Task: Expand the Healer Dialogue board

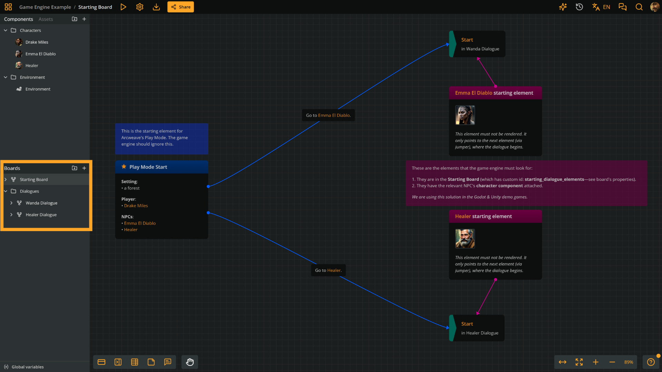Action: 11,215
